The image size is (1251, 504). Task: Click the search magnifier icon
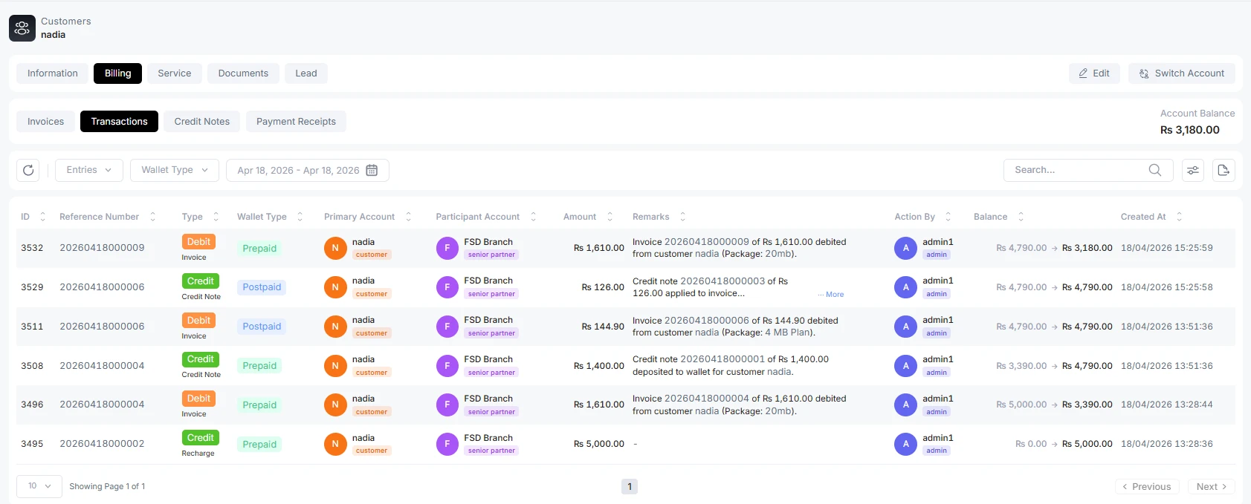pyautogui.click(x=1154, y=170)
